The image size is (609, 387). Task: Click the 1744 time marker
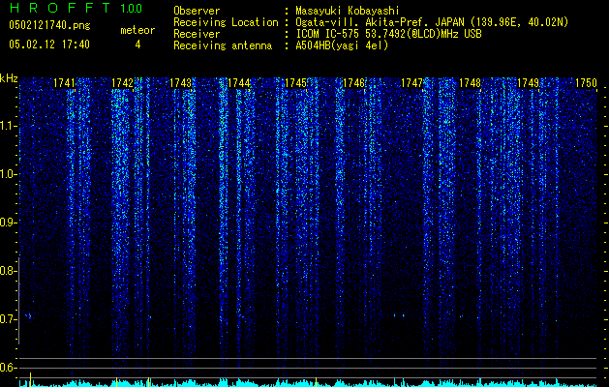238,83
